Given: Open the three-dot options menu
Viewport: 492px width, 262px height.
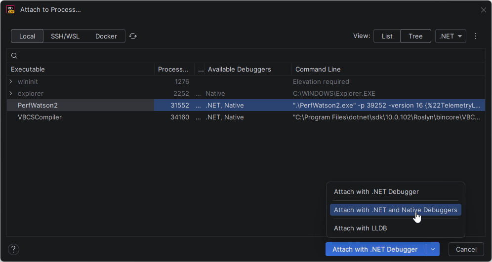Looking at the screenshot, I should pos(476,36).
